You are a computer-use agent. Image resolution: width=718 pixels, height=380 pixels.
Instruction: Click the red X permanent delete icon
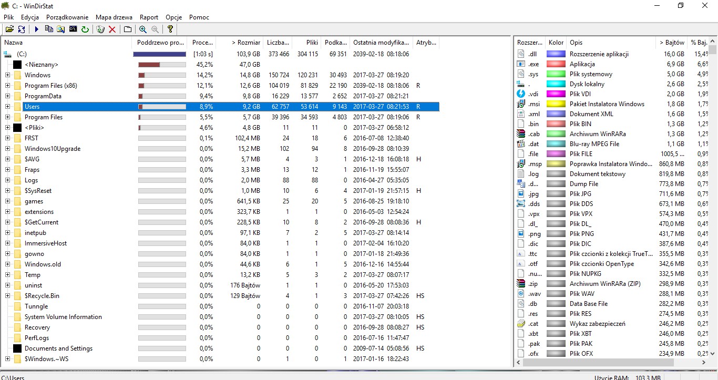(x=112, y=29)
